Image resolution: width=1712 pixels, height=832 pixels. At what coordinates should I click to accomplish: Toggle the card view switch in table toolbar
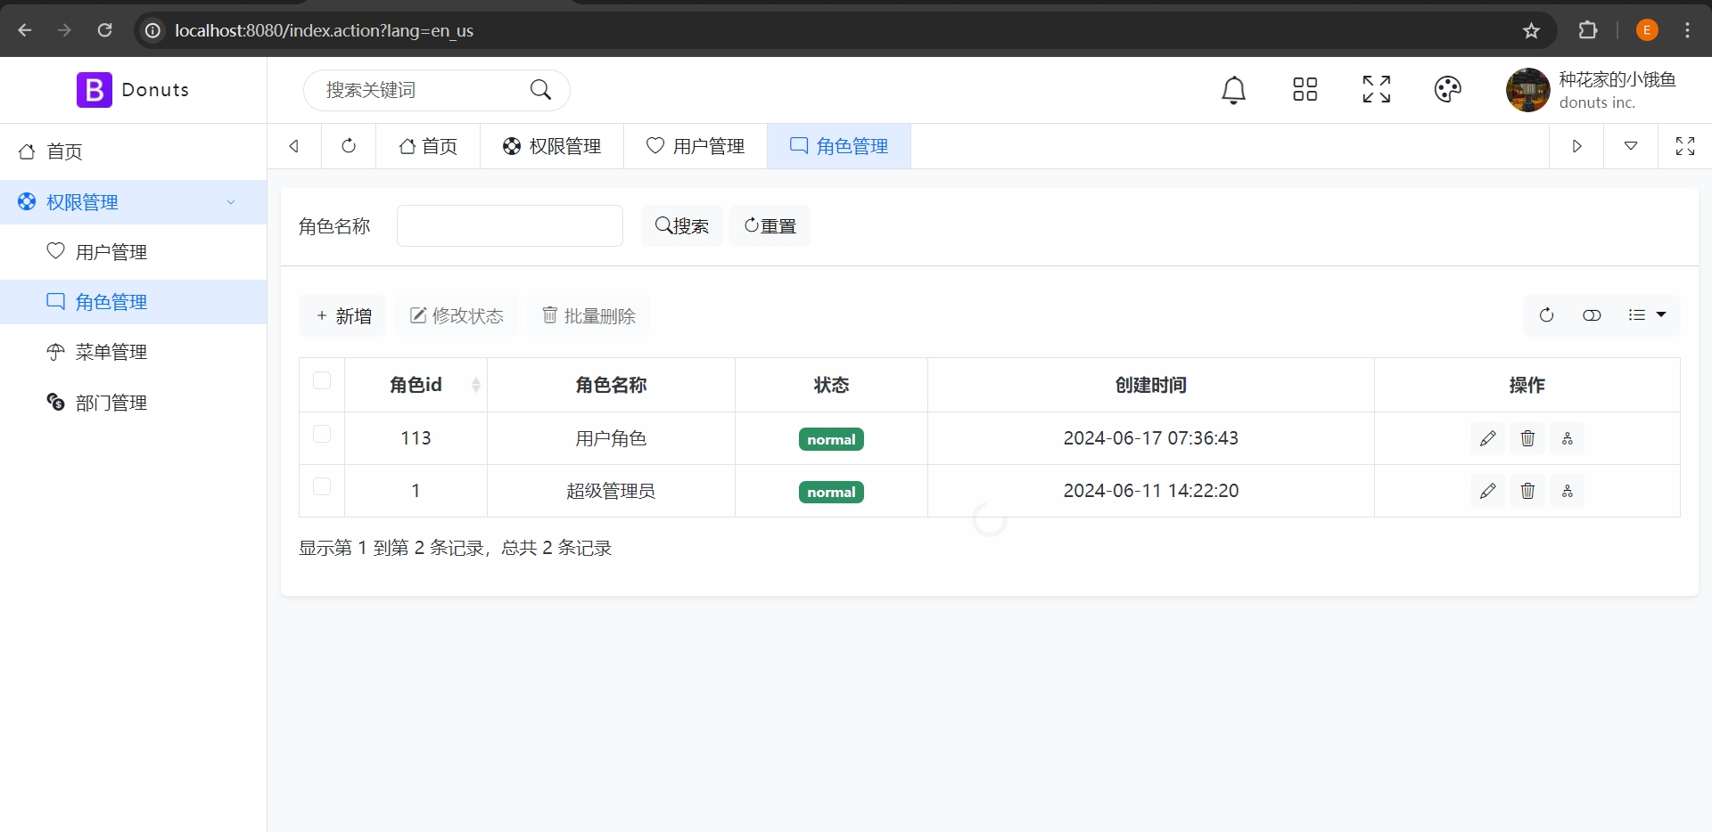1592,315
